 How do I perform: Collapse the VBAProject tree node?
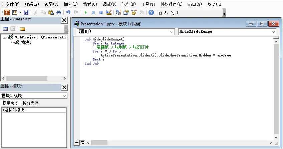tap(5, 37)
